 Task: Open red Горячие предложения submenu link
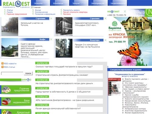pos(17,14)
